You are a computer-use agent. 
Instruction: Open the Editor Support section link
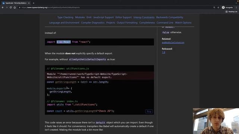click(124, 17)
